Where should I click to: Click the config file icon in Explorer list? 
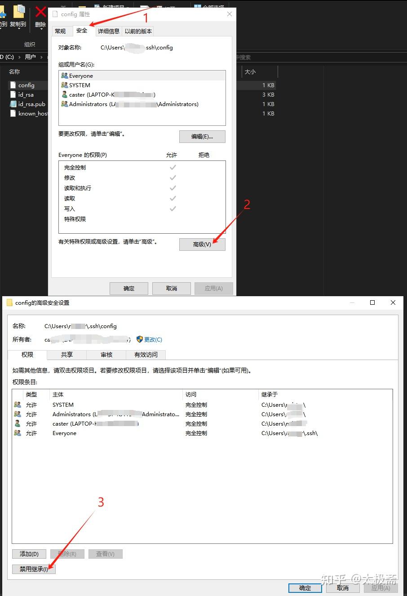tap(13, 85)
